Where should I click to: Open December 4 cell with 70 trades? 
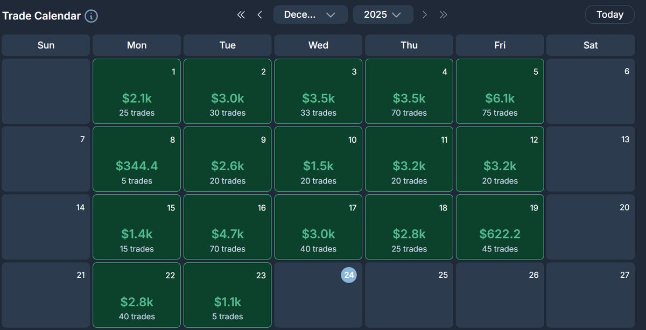[x=409, y=92]
